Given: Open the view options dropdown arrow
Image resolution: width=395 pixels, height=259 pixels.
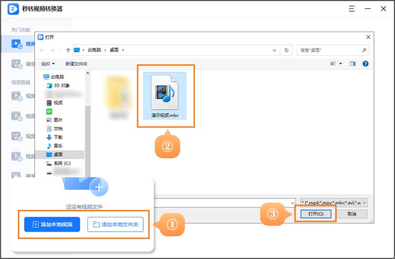Looking at the screenshot, I should (x=341, y=63).
